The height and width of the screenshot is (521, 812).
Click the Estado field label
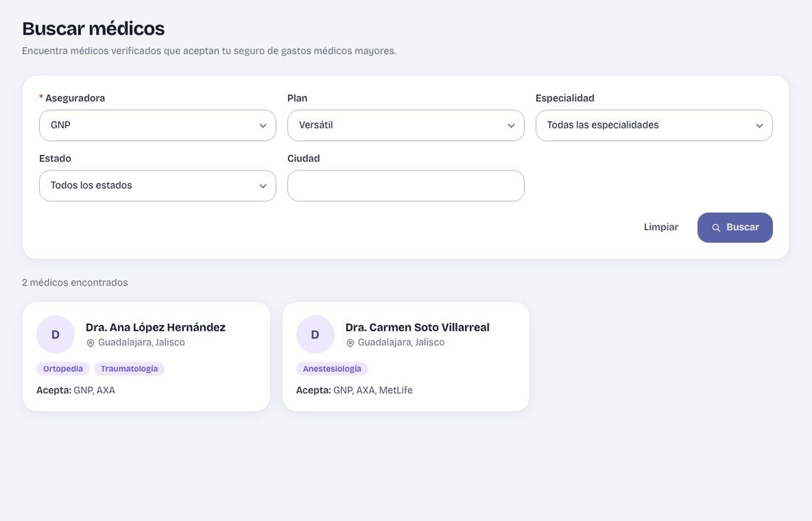tap(55, 159)
